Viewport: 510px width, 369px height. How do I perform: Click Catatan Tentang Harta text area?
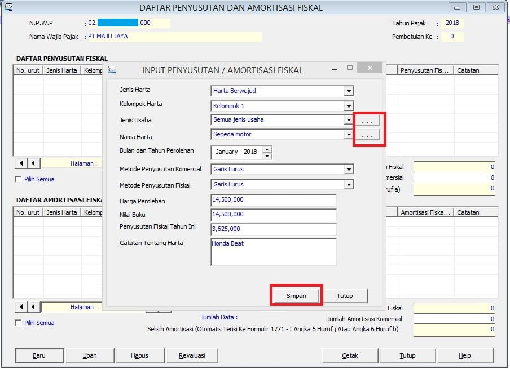(274, 252)
